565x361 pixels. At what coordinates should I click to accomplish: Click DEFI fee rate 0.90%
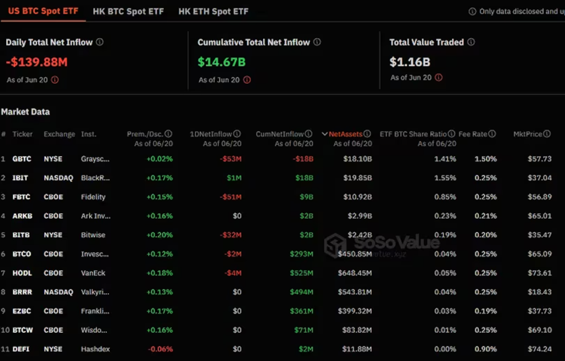click(486, 349)
